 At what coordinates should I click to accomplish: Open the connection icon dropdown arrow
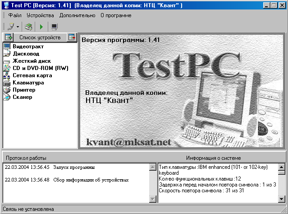[x=18, y=27]
